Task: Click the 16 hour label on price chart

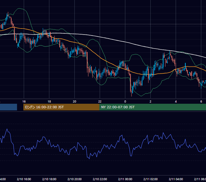Action: click(24, 102)
